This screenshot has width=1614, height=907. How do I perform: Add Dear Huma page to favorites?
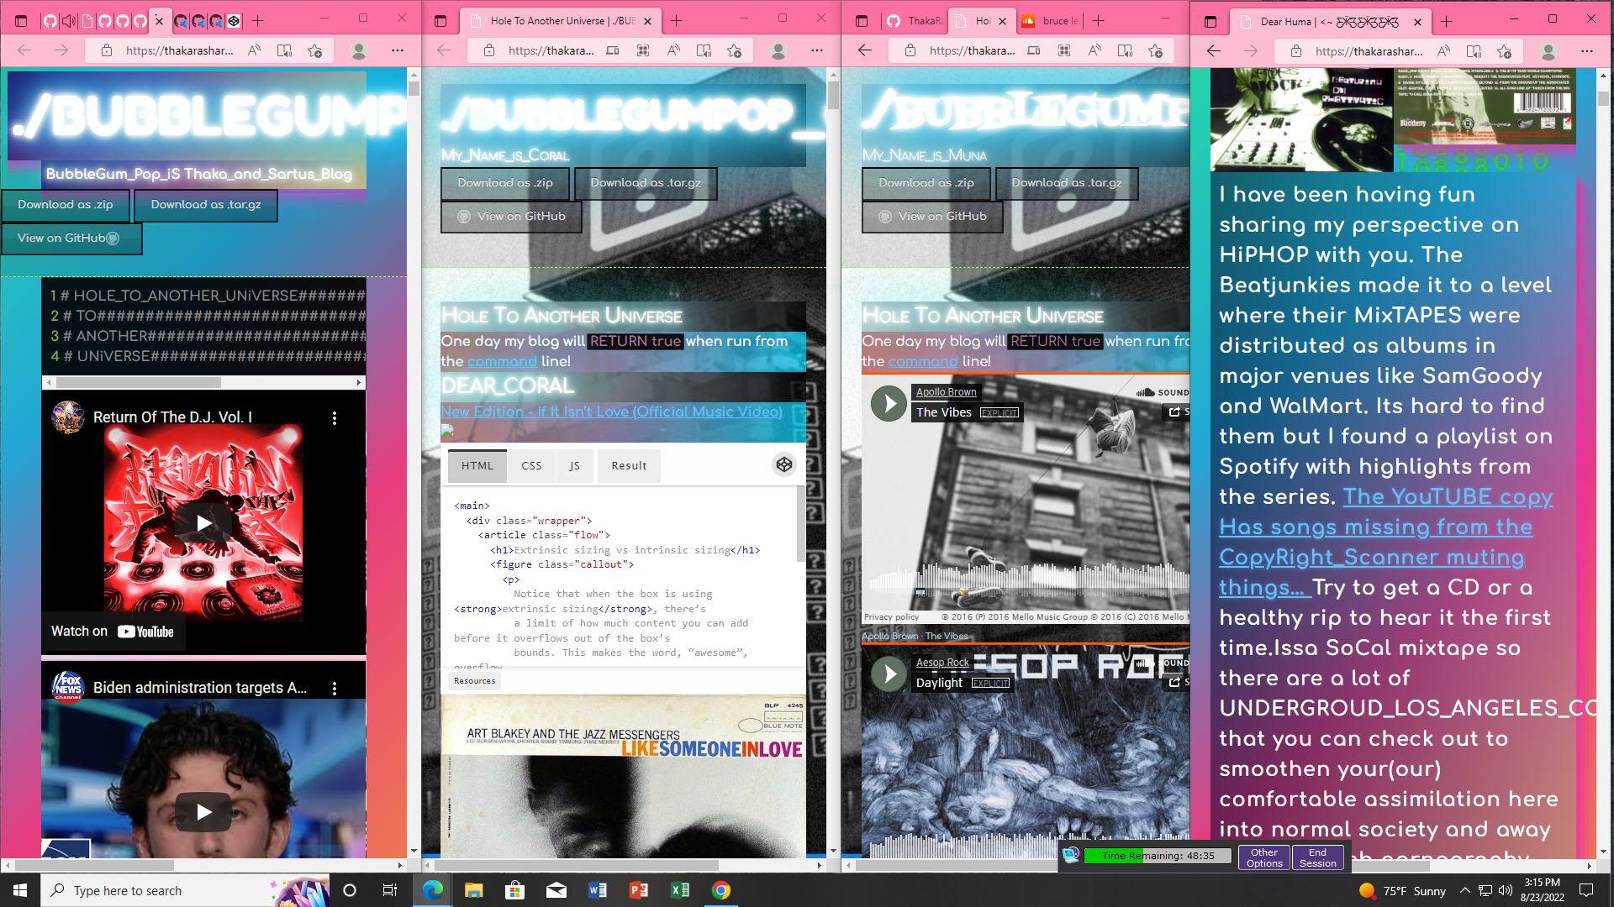(x=1504, y=51)
